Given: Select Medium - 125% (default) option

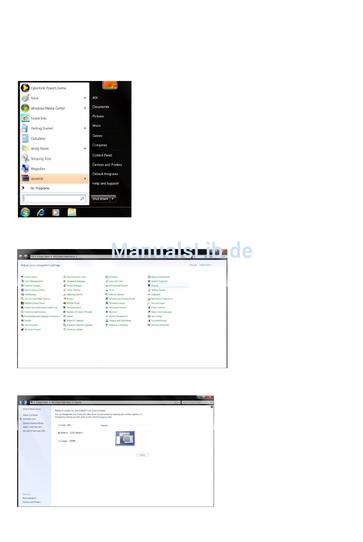Looking at the screenshot, I should [x=59, y=433].
